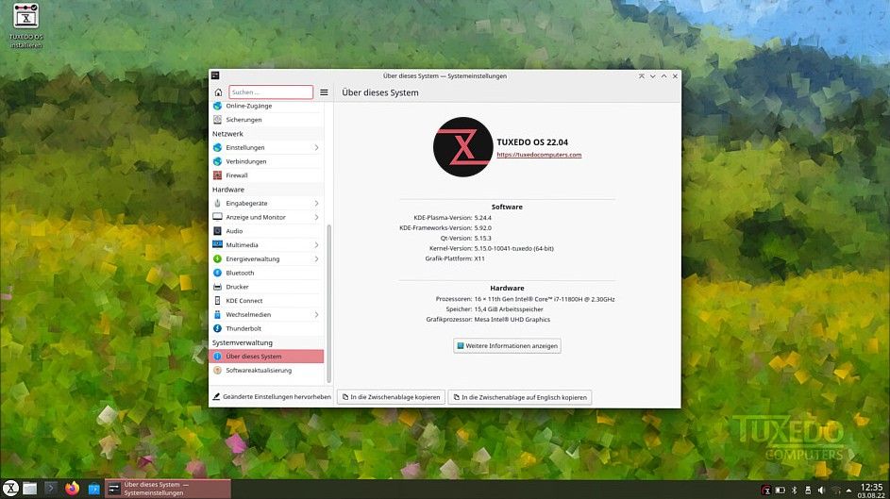This screenshot has width=890, height=499.
Task: Open removable devices tray icon
Action: [808, 490]
